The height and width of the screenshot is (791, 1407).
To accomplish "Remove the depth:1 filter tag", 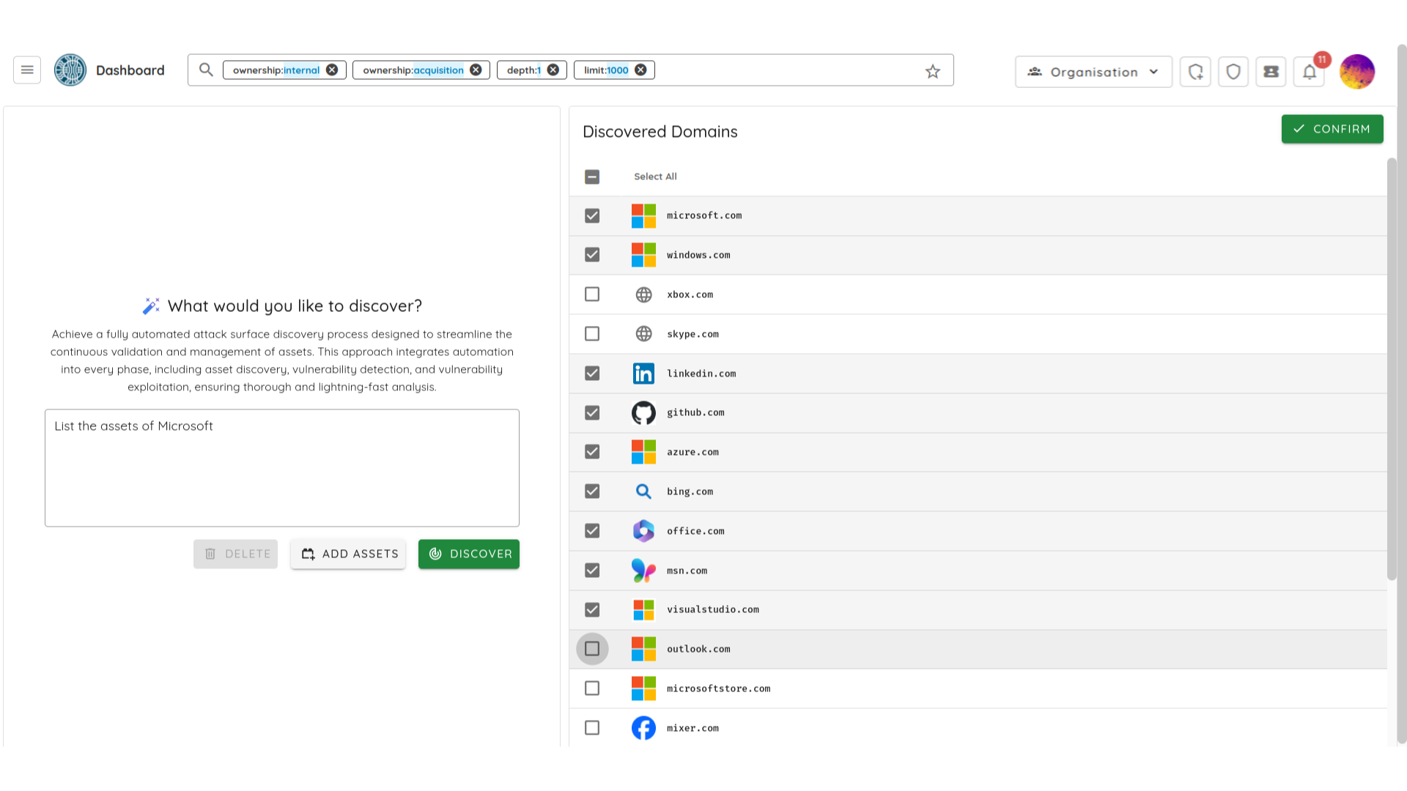I will tap(553, 70).
